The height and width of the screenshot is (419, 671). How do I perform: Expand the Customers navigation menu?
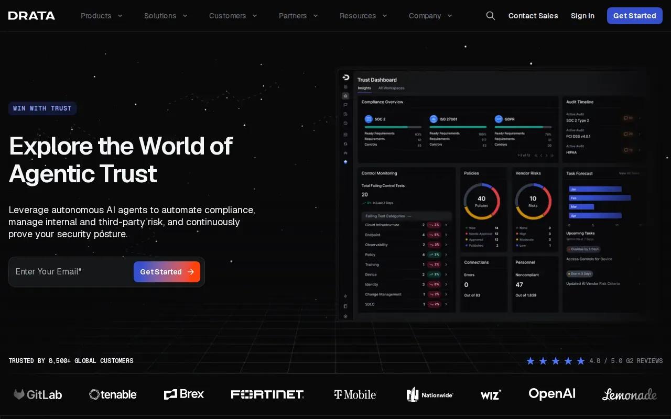(233, 16)
